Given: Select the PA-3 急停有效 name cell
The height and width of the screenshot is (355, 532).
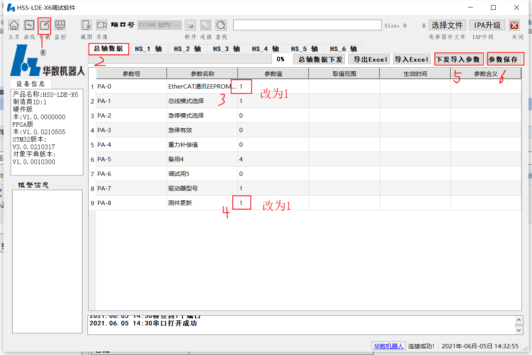Looking at the screenshot, I should tap(202, 130).
